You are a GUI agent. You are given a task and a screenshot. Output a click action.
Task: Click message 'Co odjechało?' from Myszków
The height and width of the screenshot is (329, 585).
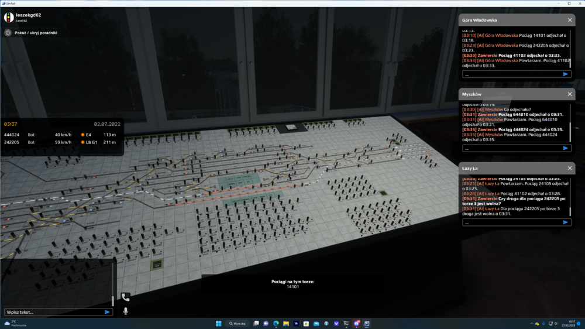(497, 109)
